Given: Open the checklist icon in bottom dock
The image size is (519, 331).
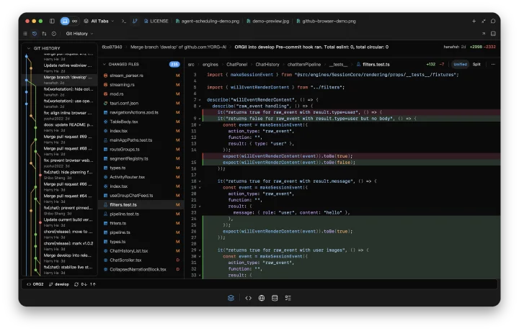Looking at the screenshot, I should click(288, 298).
